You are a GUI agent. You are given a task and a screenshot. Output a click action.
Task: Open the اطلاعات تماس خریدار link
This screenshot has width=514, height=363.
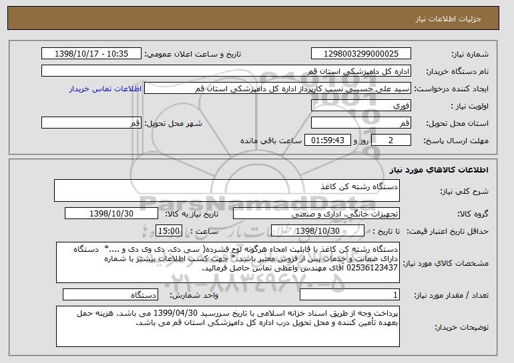pyautogui.click(x=105, y=89)
